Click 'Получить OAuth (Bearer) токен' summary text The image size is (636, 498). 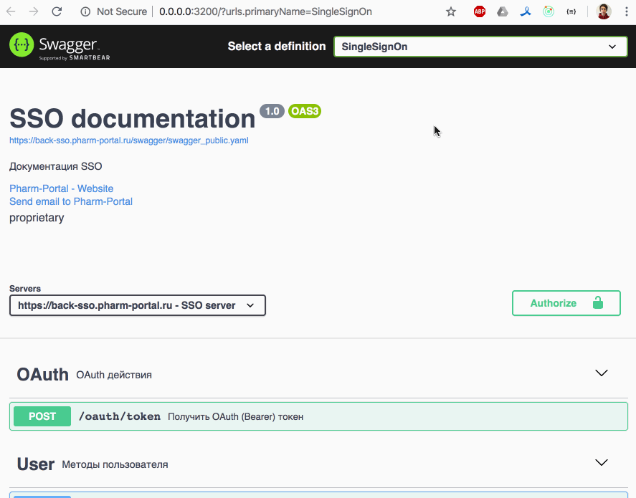(236, 416)
